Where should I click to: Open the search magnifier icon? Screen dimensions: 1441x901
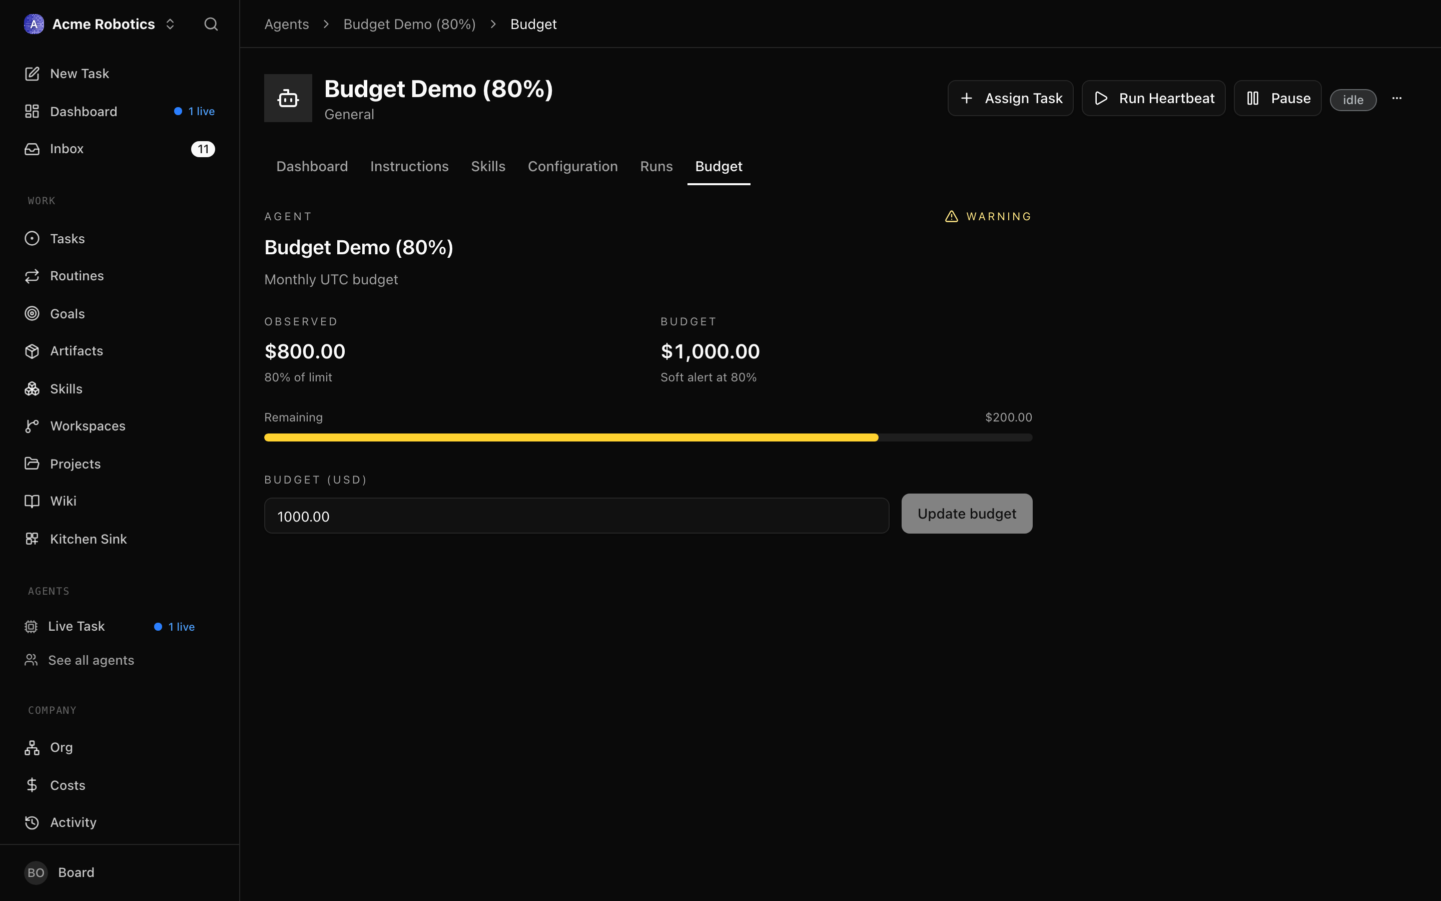pyautogui.click(x=211, y=24)
